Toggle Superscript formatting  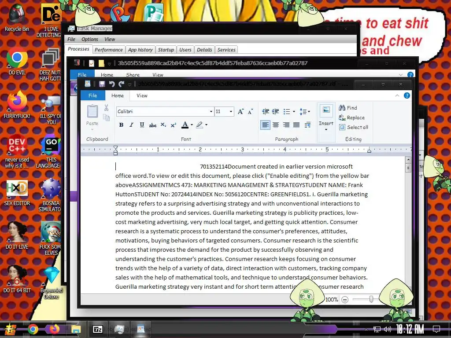(x=173, y=125)
